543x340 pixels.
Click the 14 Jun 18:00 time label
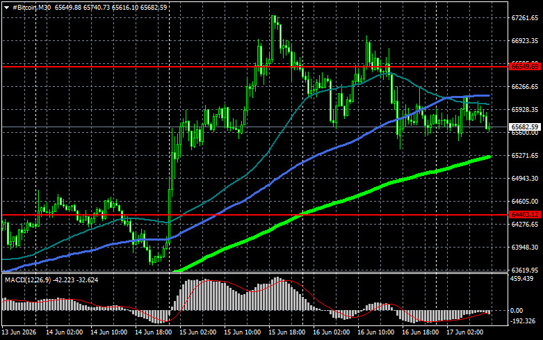(x=154, y=332)
